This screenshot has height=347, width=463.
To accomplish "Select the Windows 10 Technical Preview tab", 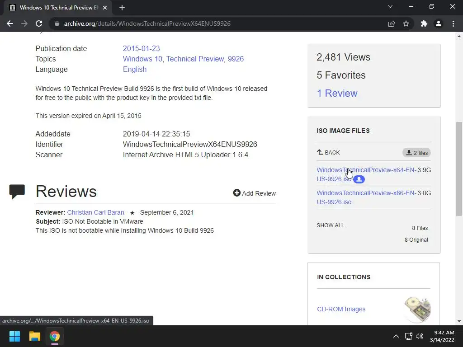I will 57,8.
